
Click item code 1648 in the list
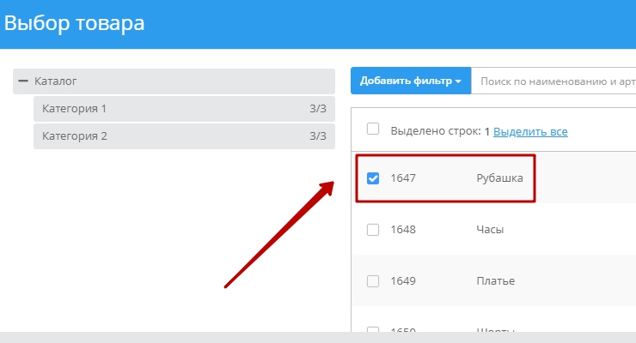click(x=403, y=230)
